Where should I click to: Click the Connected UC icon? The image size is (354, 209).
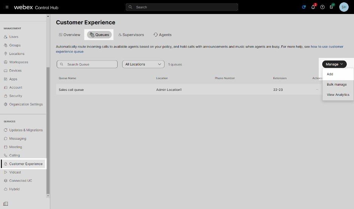6,181
